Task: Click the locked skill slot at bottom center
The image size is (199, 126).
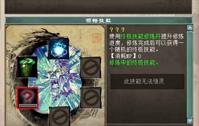Action: coord(60,117)
